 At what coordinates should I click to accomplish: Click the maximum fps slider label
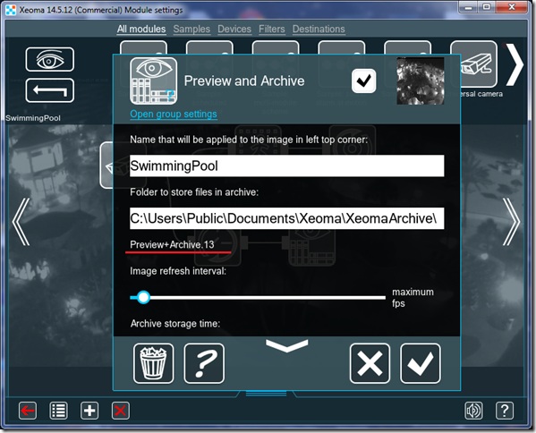pyautogui.click(x=413, y=298)
